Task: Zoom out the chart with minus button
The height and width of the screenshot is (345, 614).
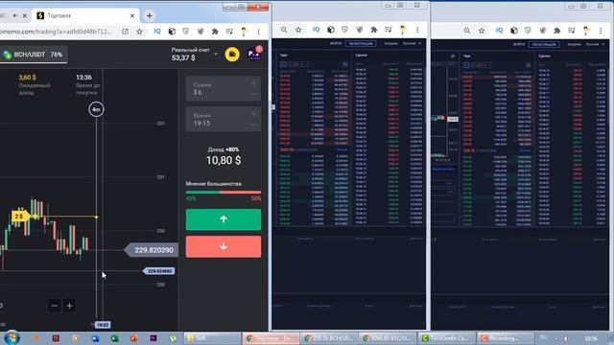Action: (55, 306)
